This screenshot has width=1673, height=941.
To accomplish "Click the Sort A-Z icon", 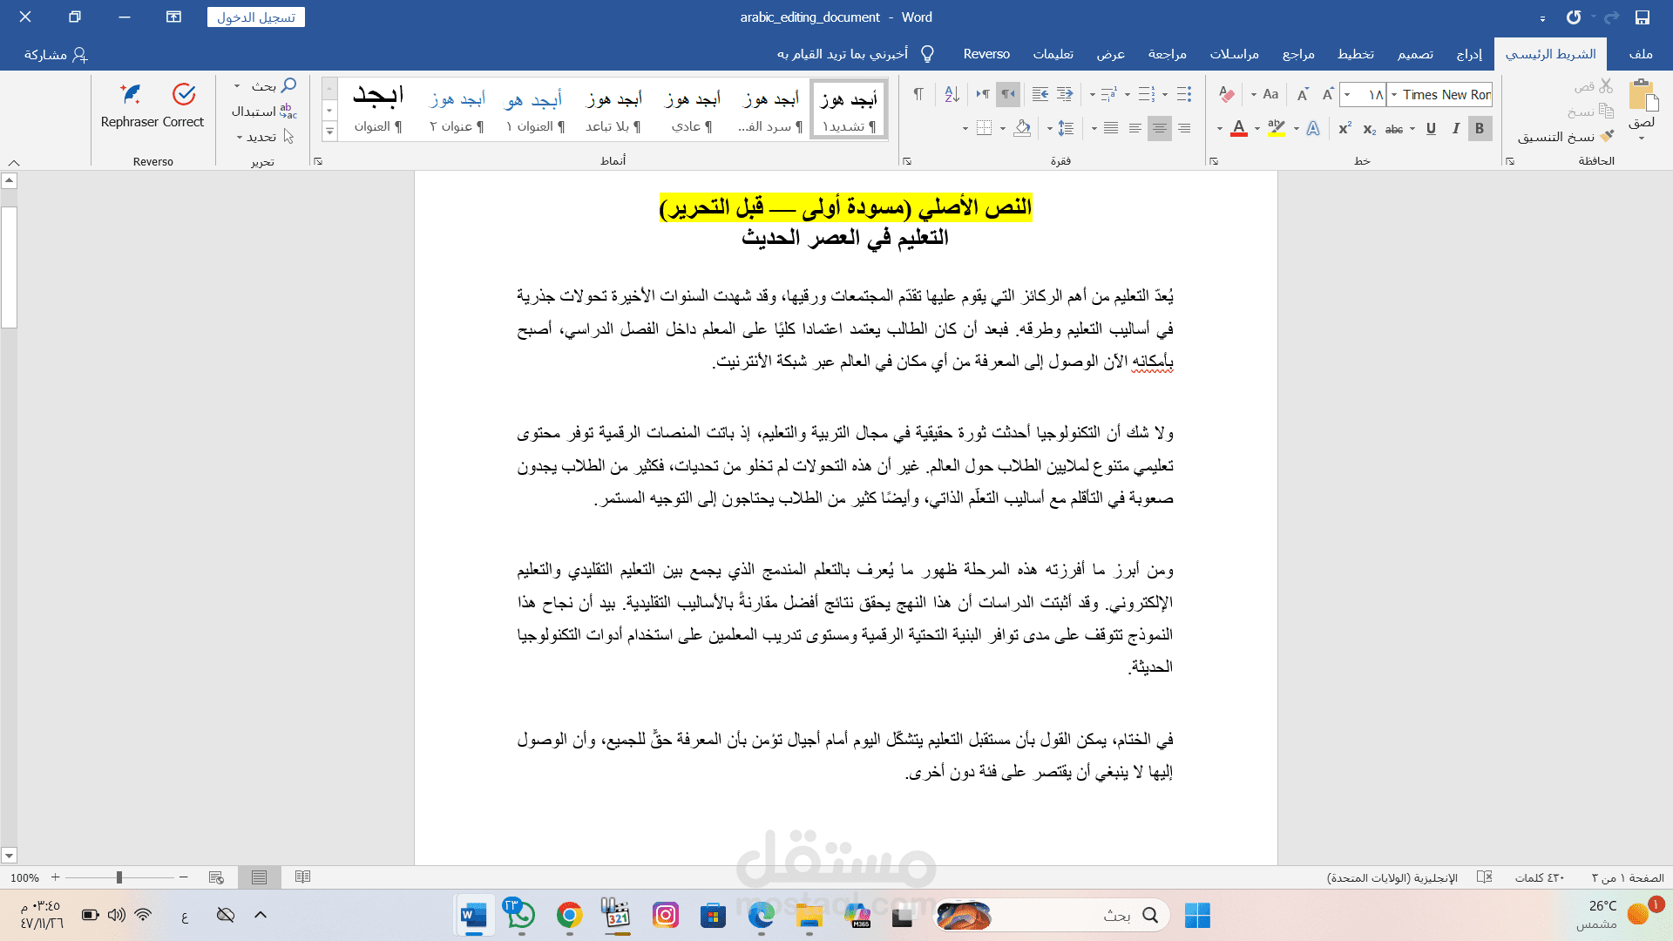I will [x=952, y=94].
